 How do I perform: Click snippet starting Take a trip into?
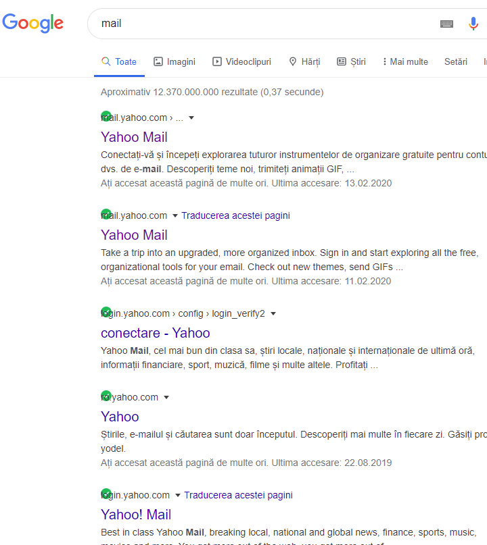(289, 260)
